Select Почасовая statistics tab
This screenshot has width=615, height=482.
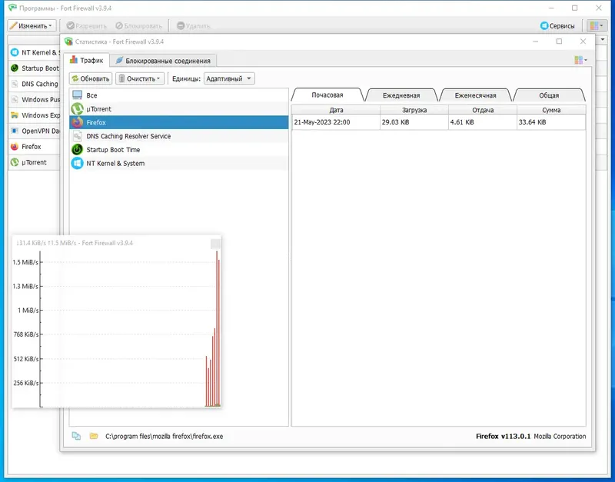327,95
